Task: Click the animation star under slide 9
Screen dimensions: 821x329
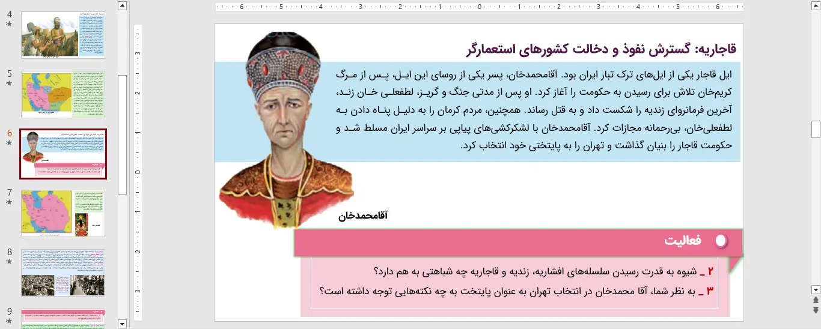Action: coord(9,321)
